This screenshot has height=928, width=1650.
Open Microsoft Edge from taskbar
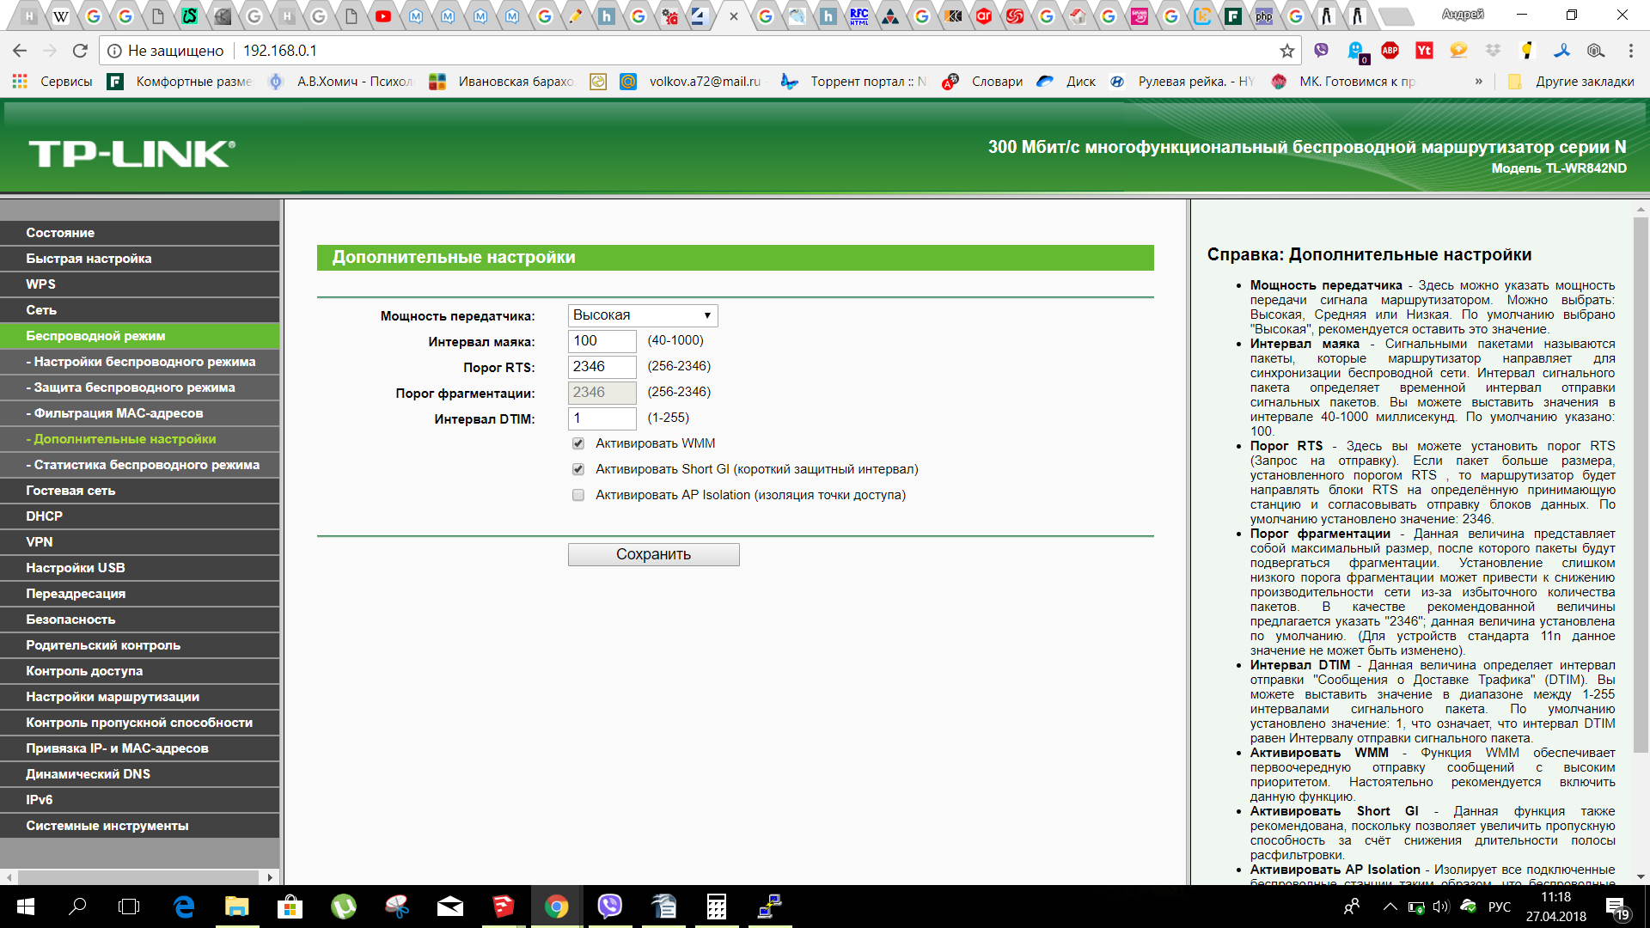[x=184, y=907]
